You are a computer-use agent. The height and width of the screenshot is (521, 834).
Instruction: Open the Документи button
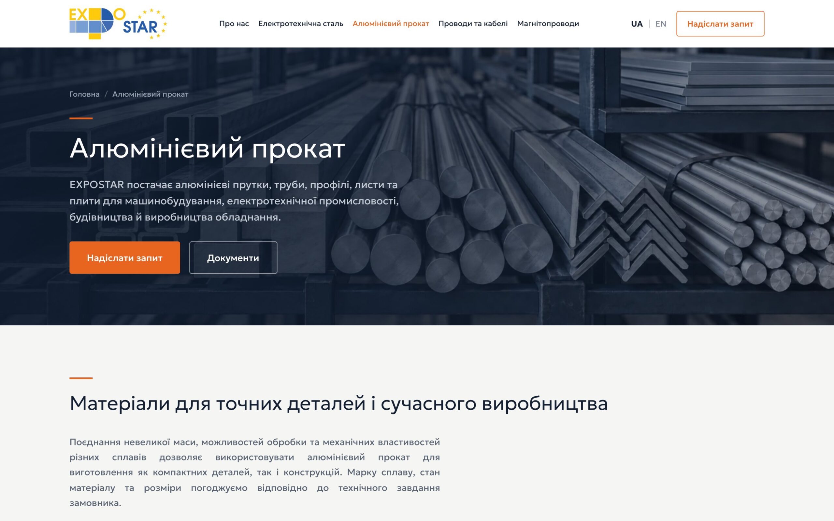[x=233, y=257]
